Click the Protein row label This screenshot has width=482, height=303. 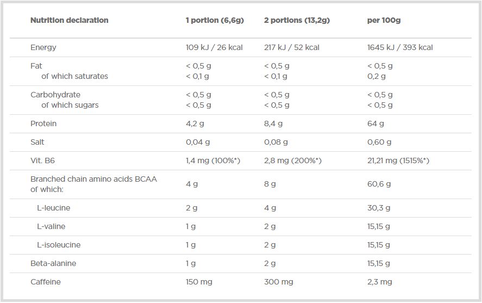pyautogui.click(x=43, y=123)
